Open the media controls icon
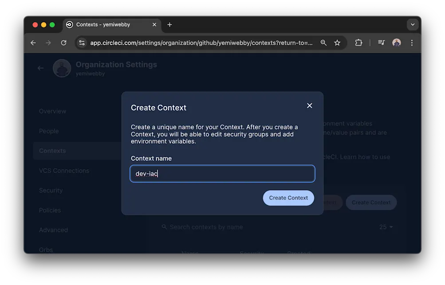The image size is (445, 285). tap(381, 43)
